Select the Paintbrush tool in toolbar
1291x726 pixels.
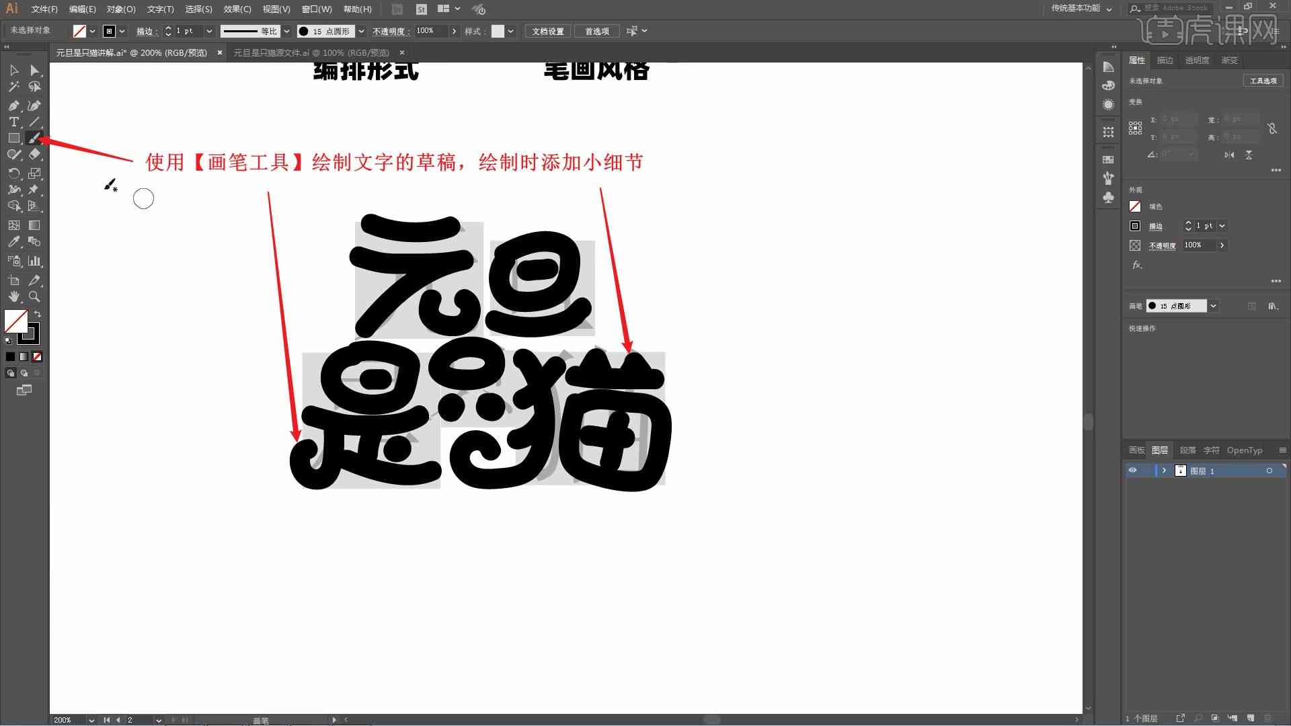click(x=36, y=138)
